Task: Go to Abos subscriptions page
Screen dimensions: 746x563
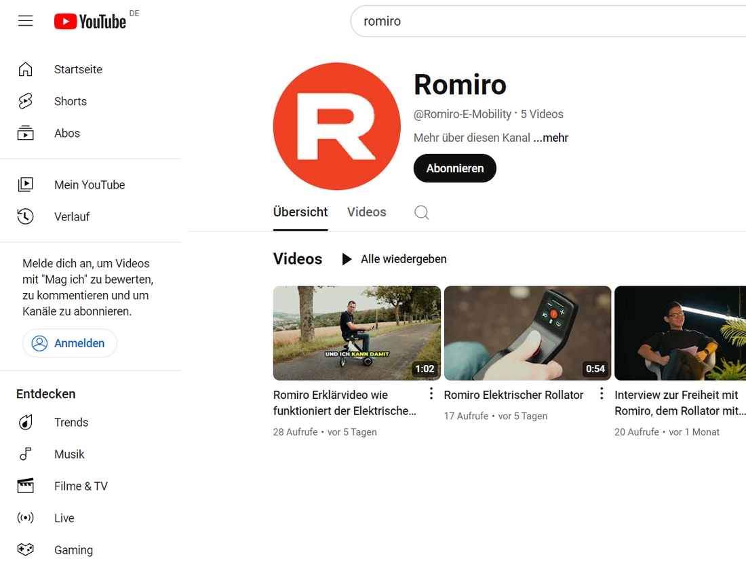Action: pyautogui.click(x=66, y=133)
